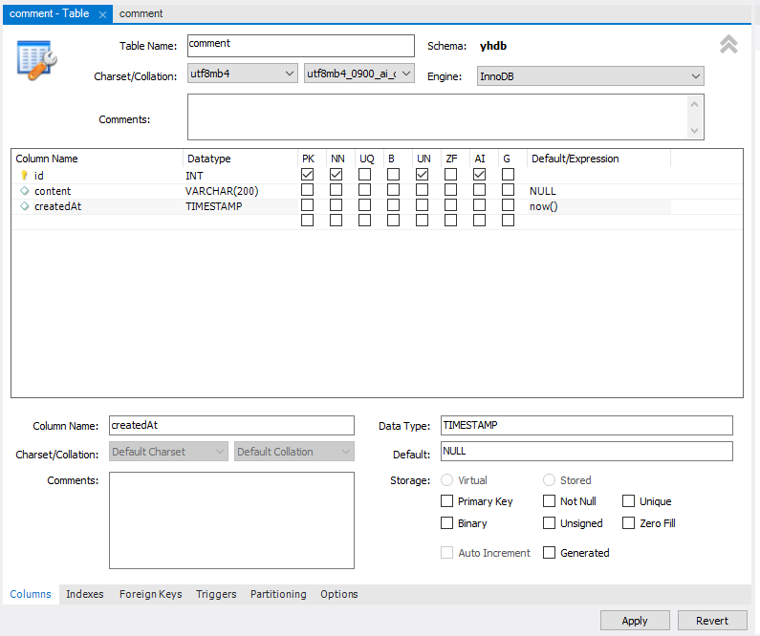Image resolution: width=760 pixels, height=636 pixels.
Task: Enable the PK checkbox for the createdAt row
Action: [x=307, y=205]
